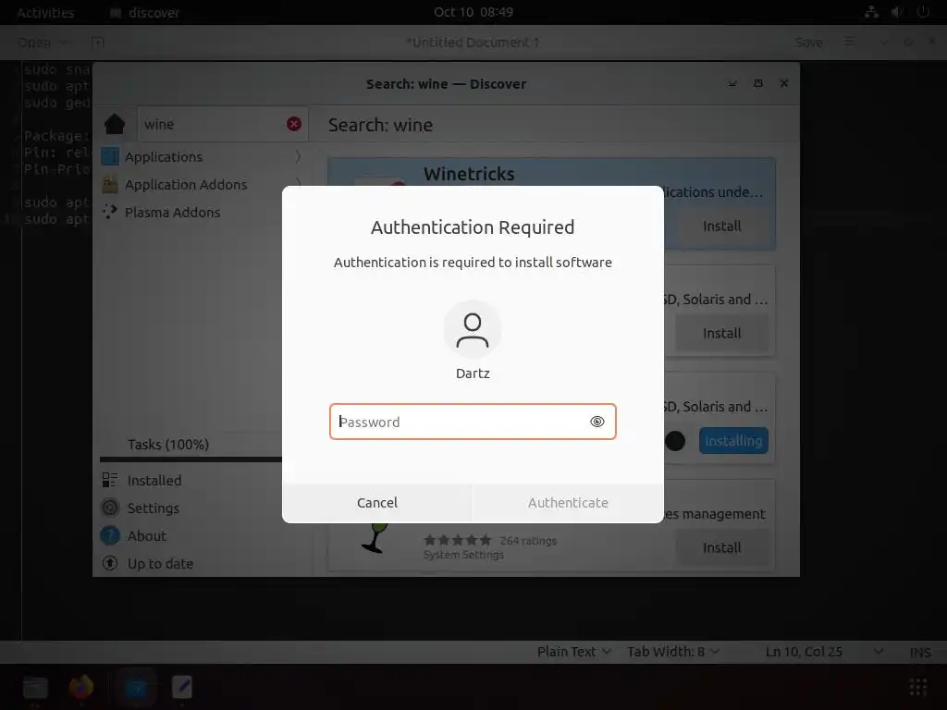
Task: Click the blue Installing button
Action: (x=733, y=441)
